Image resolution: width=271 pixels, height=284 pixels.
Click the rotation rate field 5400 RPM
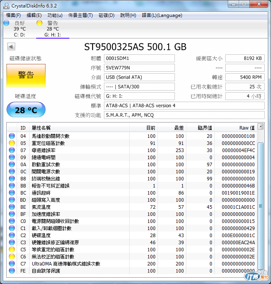click(245, 77)
